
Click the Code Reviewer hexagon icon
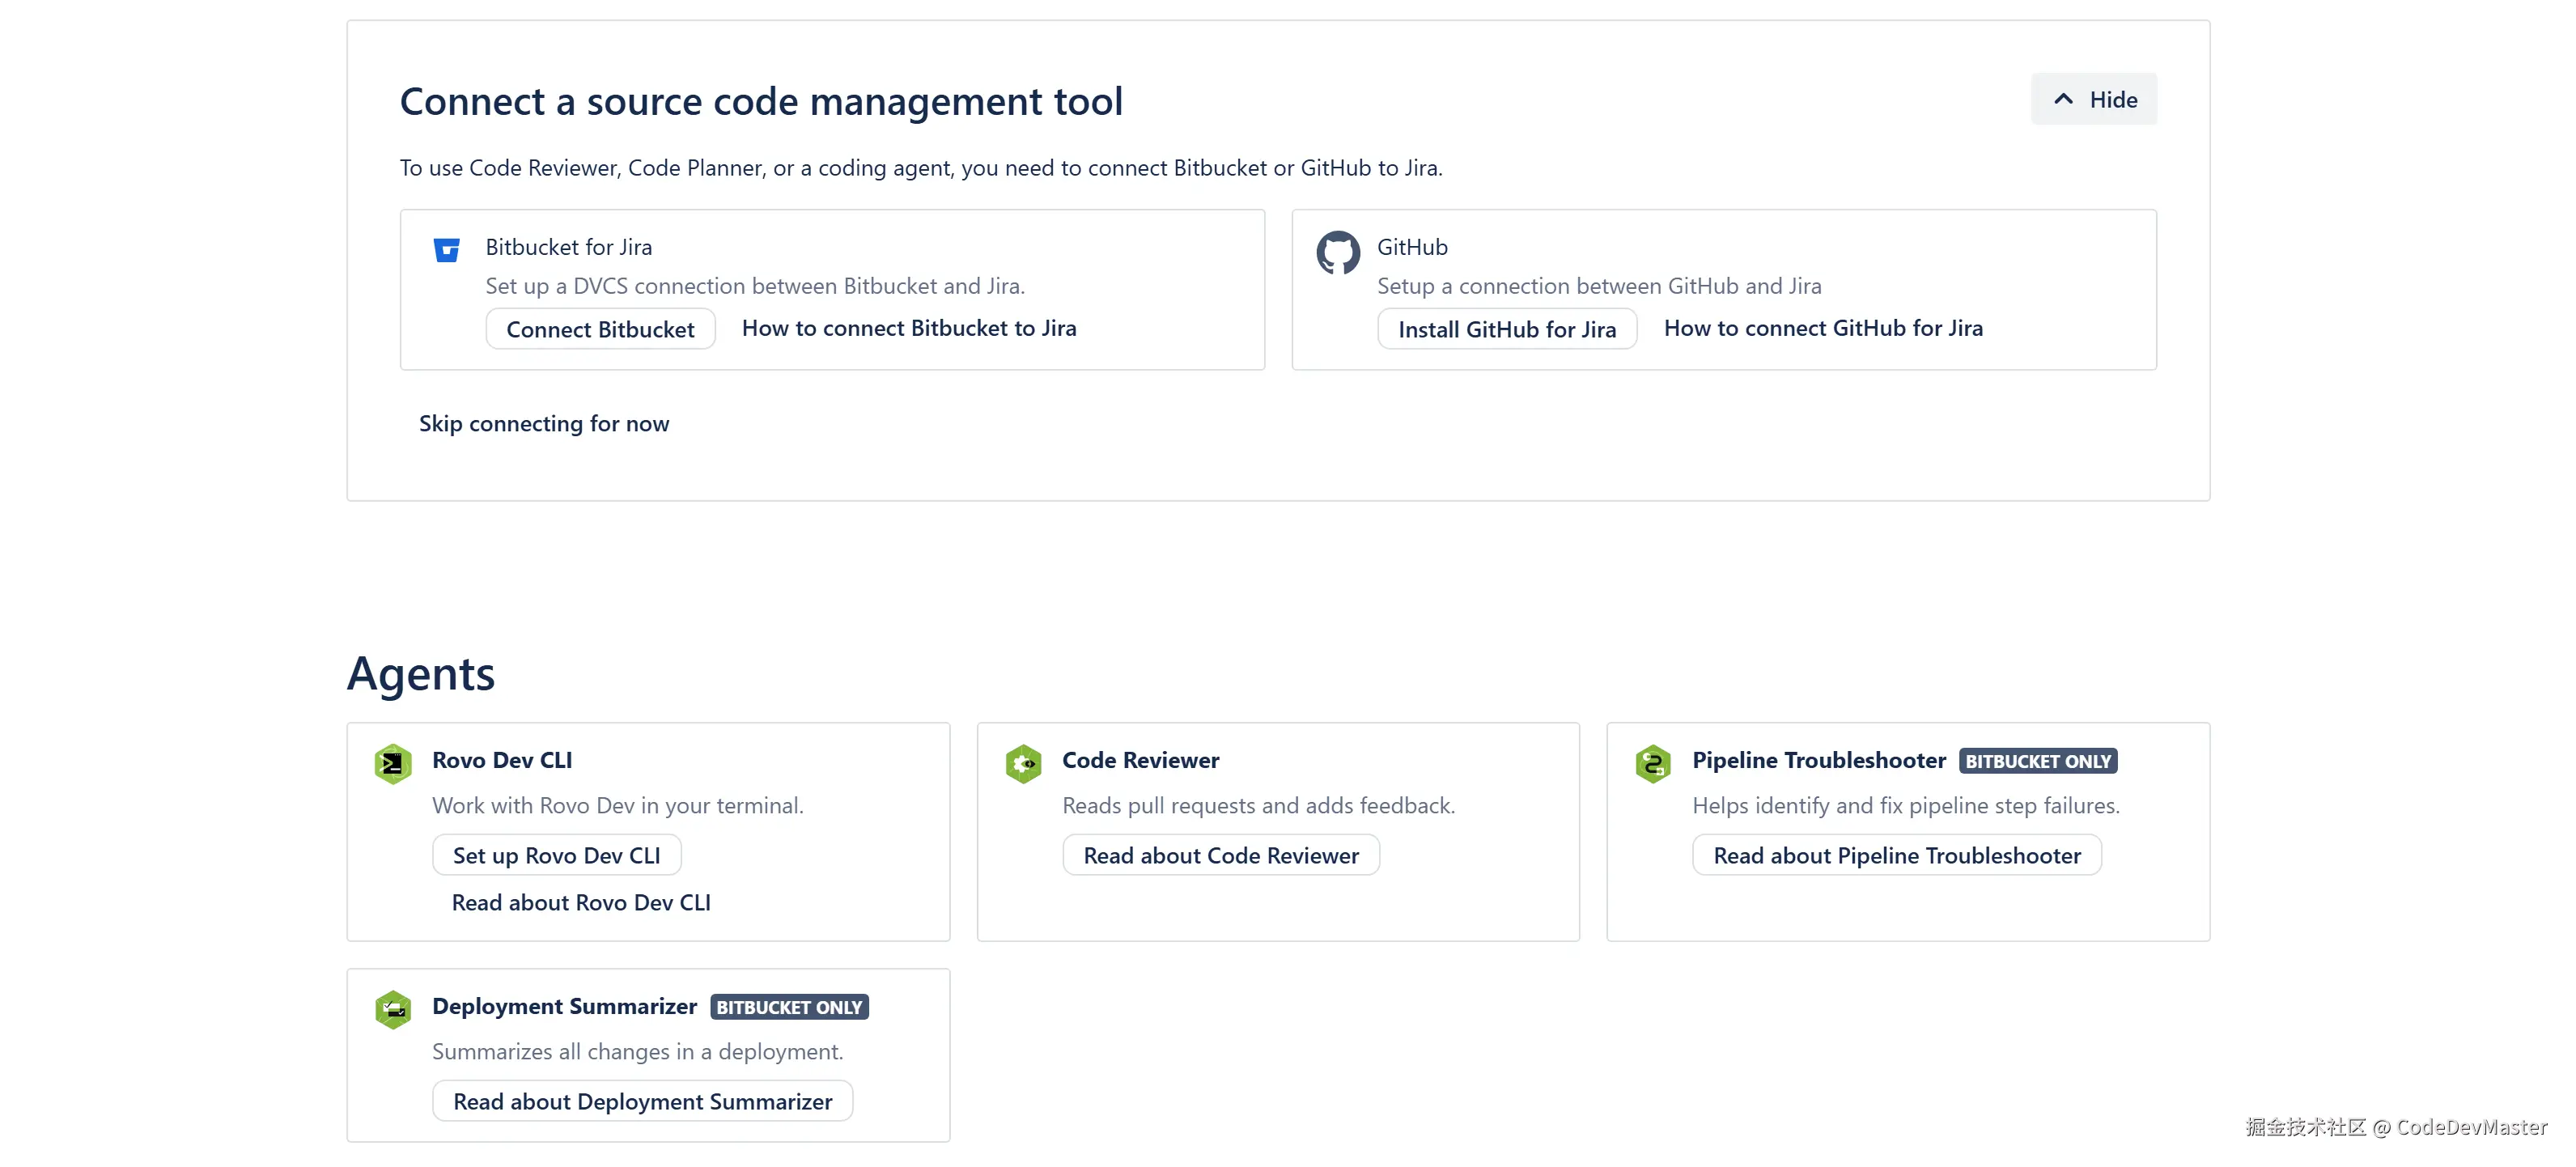1023,764
